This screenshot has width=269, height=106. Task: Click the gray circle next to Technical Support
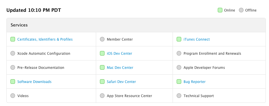pyautogui.click(x=179, y=96)
